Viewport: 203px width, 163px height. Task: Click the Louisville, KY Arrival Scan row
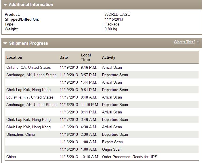pos(102,97)
